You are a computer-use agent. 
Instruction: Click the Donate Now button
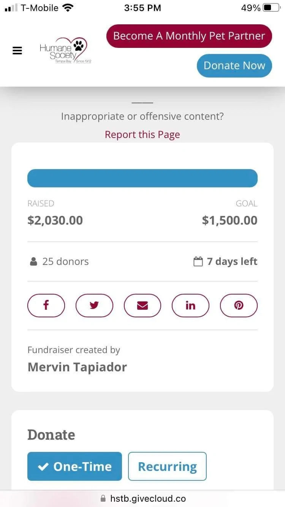[234, 65]
